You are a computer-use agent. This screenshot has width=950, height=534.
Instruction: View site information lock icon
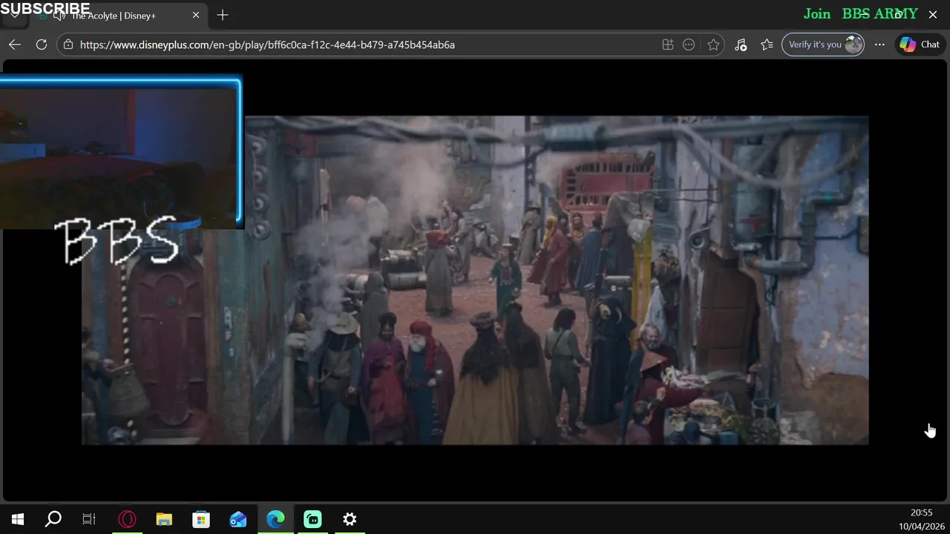click(68, 44)
